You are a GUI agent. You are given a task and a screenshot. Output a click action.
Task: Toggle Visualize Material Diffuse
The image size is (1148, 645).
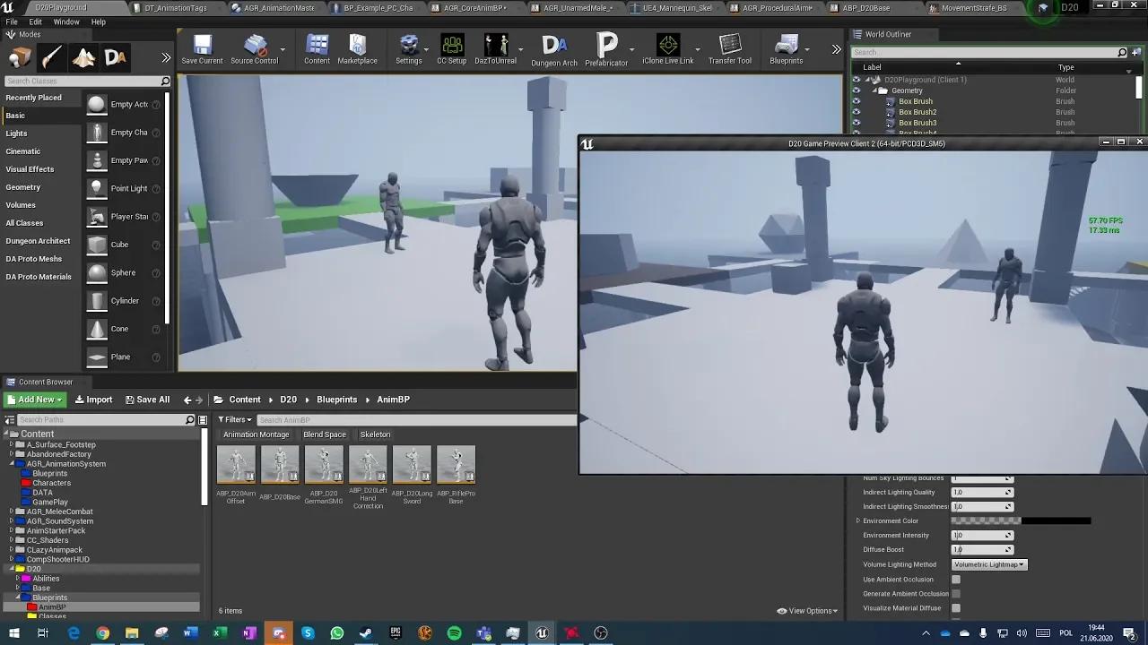[955, 608]
